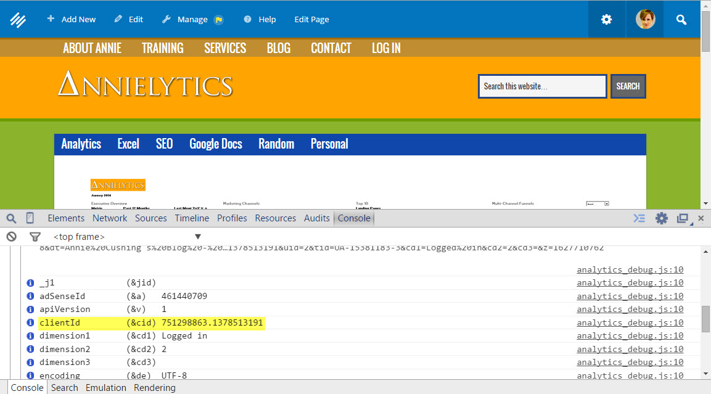Toggle the console filter funnel icon

click(35, 236)
